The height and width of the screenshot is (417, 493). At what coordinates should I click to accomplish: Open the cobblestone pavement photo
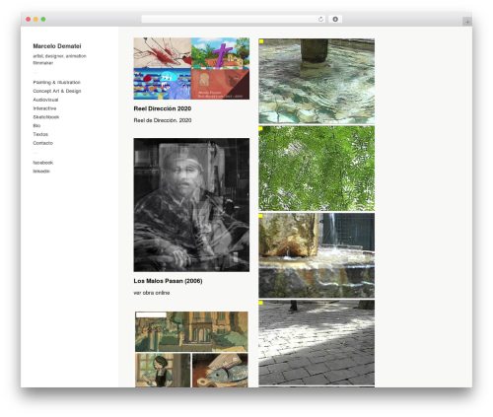click(x=317, y=342)
